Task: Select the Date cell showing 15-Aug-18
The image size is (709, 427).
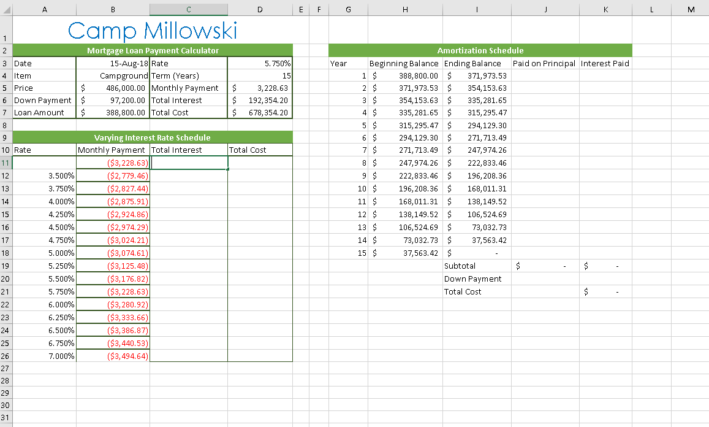Action: [x=113, y=63]
